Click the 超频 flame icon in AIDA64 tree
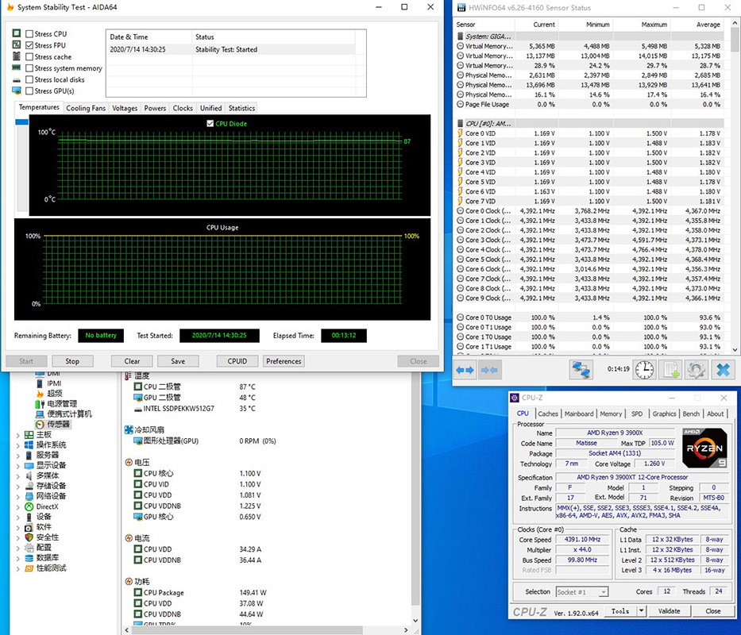This screenshot has width=741, height=635. pyautogui.click(x=40, y=393)
